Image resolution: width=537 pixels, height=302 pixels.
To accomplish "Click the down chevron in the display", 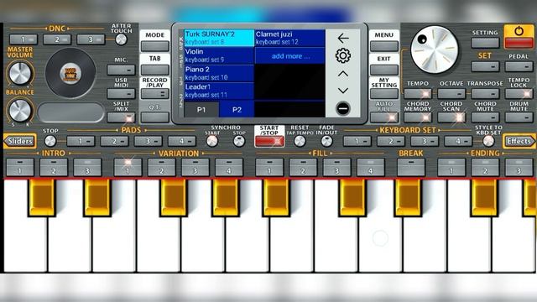I will tap(343, 91).
